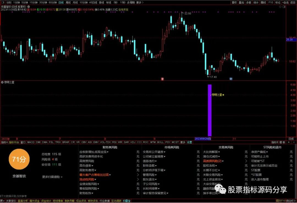Click 模板 in indicator bar

coord(282,142)
